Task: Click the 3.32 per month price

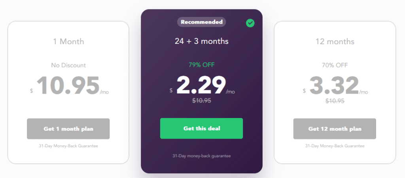Action: (x=334, y=86)
